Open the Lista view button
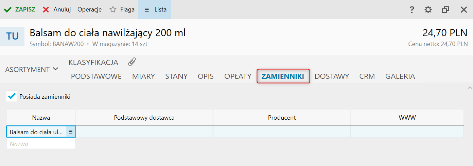 tap(155, 10)
